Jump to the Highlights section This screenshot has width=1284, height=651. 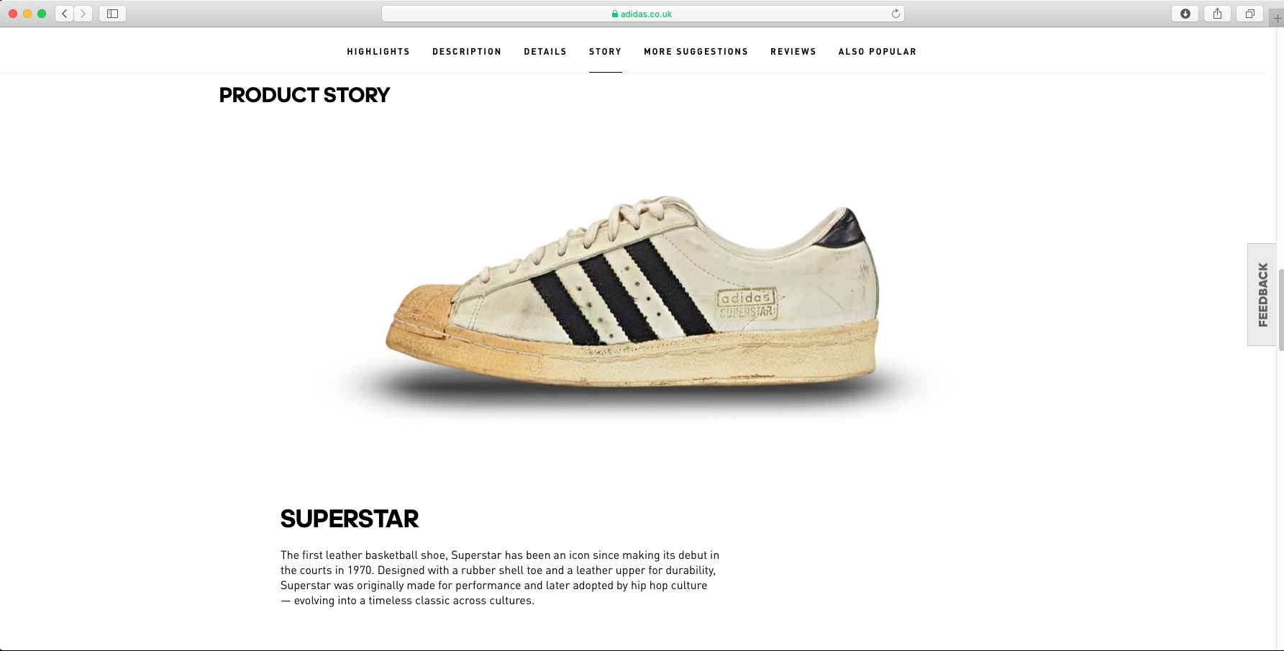point(378,52)
